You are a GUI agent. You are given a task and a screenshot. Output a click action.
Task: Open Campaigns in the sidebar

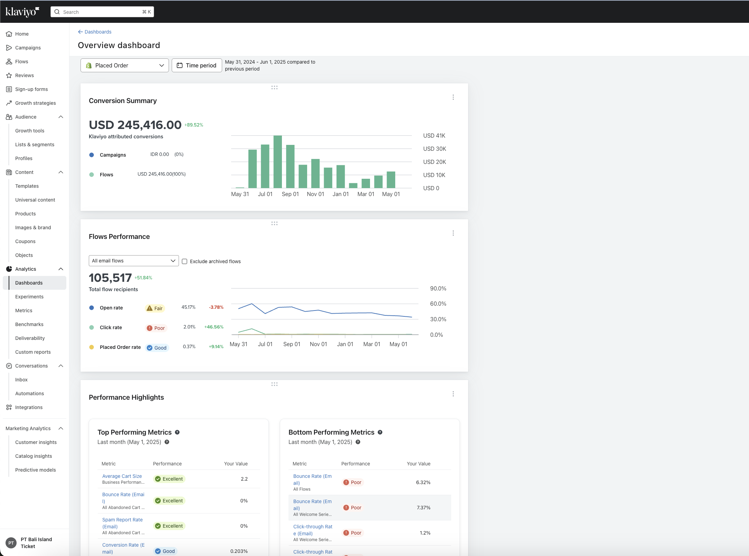click(x=28, y=48)
